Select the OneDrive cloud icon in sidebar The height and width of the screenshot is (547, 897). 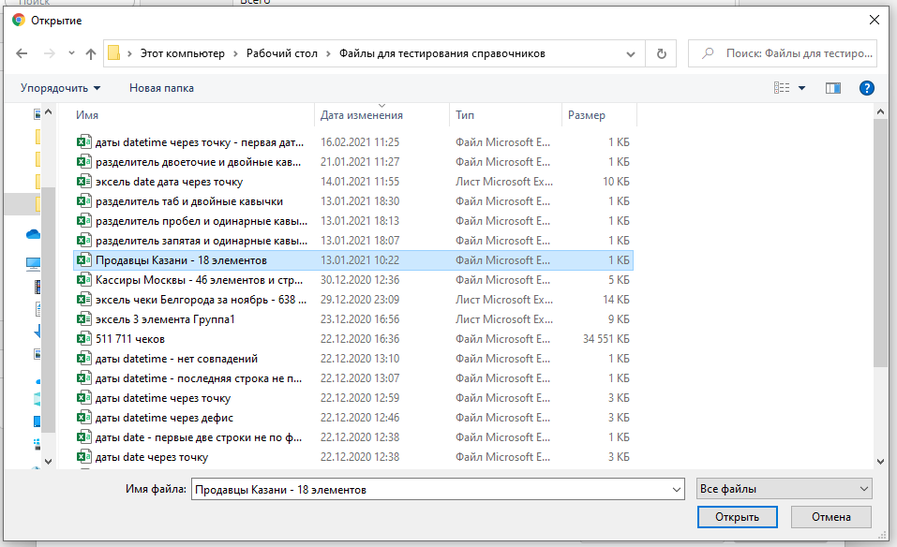coord(34,234)
